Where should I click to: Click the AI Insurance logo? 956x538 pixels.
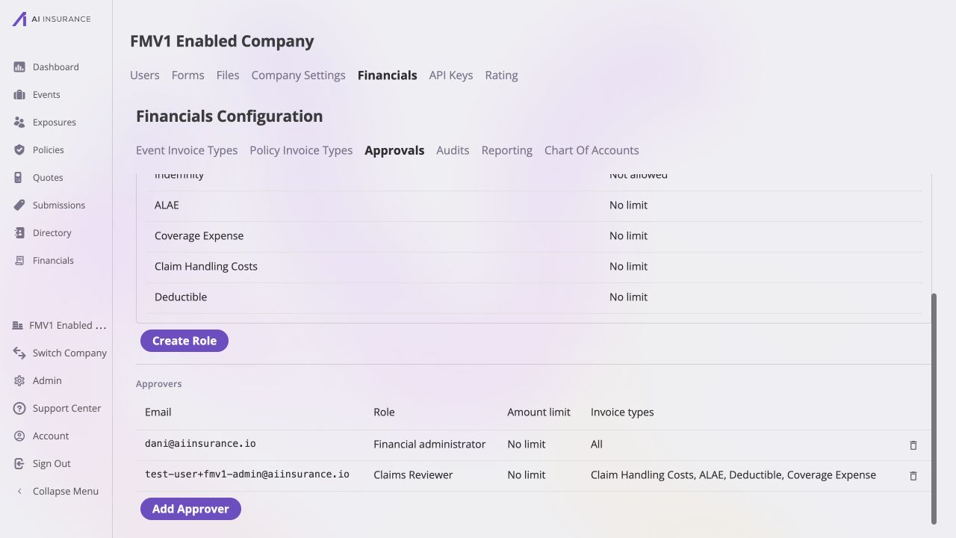point(52,19)
